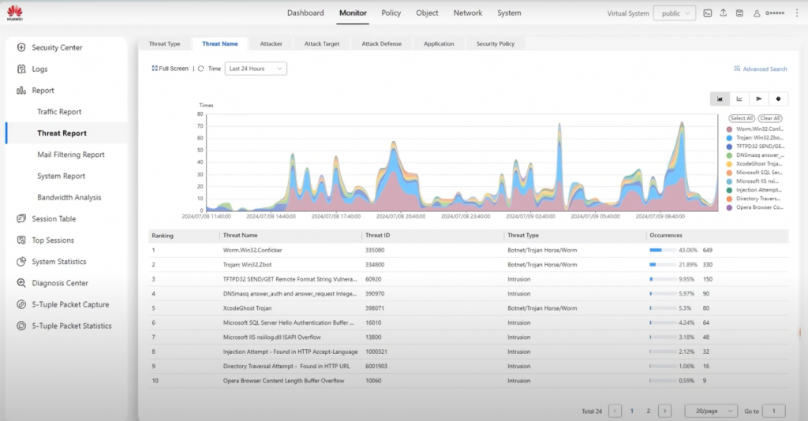Toggle Worm.Win32.Conficker legend series
The height and width of the screenshot is (421, 808).
click(x=758, y=129)
